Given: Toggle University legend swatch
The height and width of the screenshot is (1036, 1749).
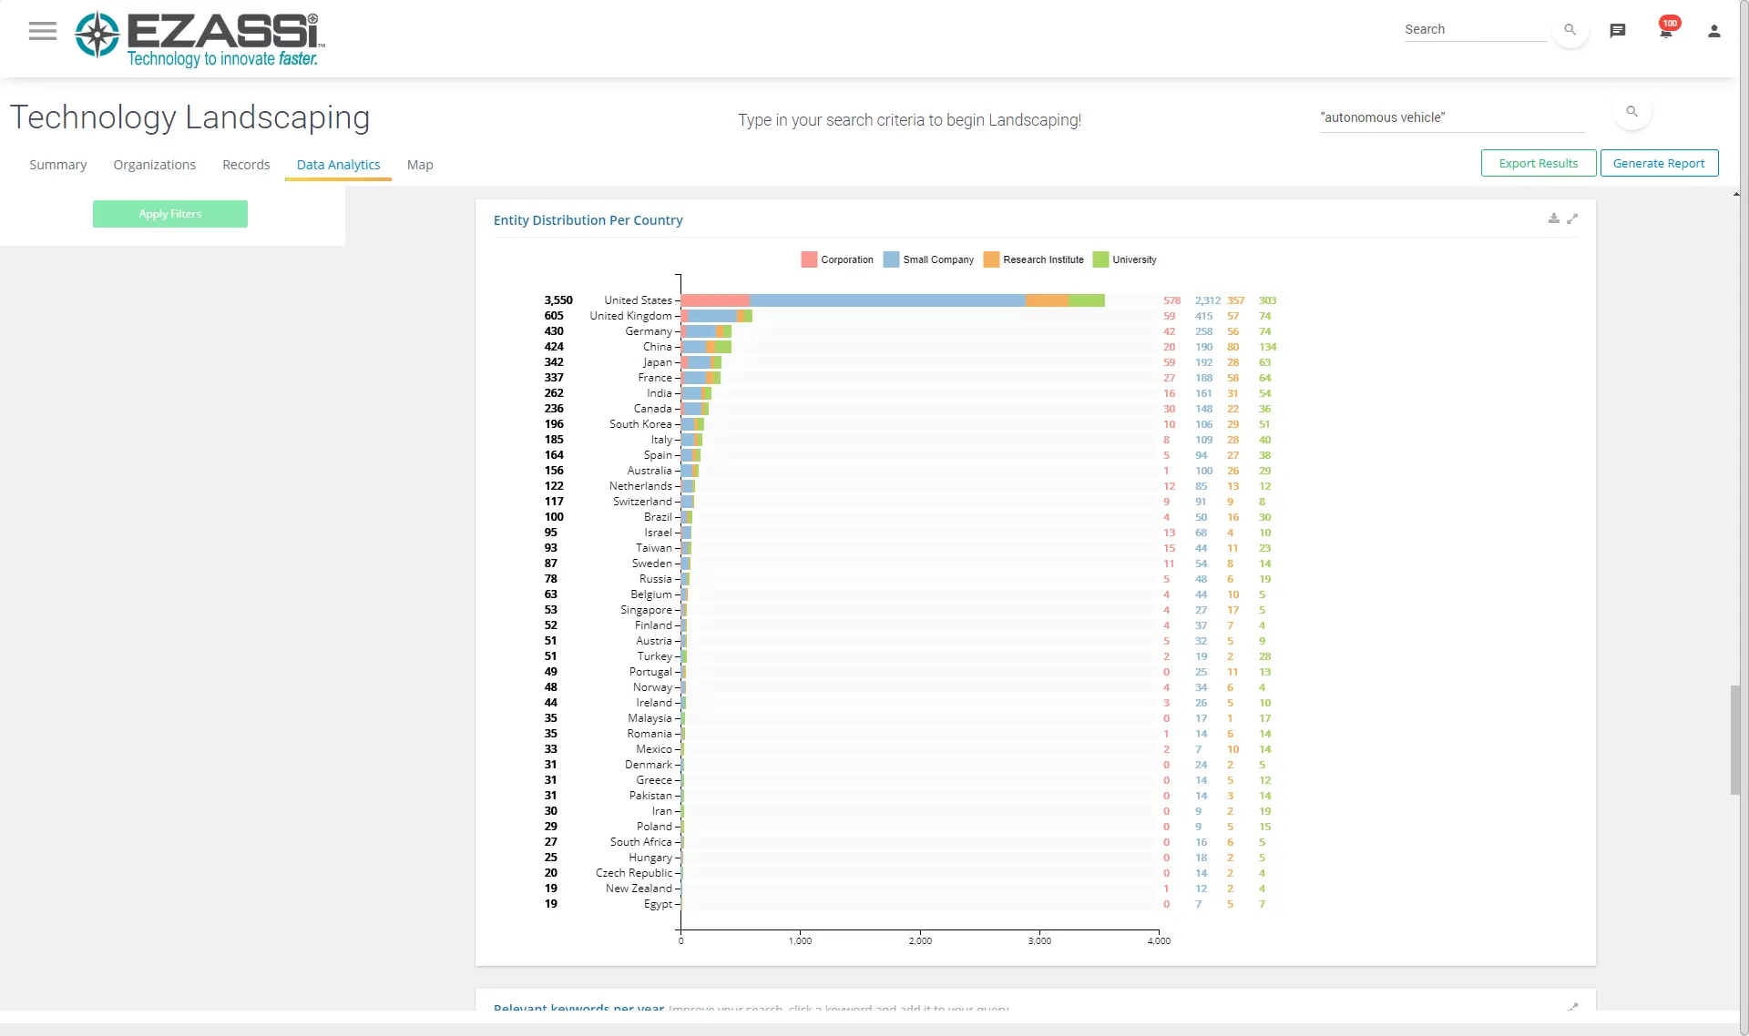Looking at the screenshot, I should coord(1100,259).
